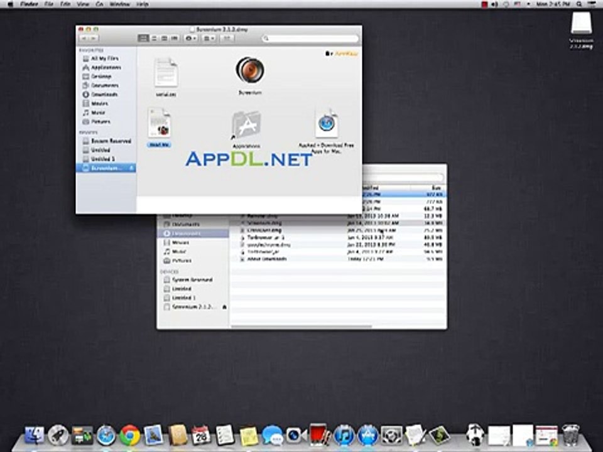Eject the Screenium volume in front sidebar
The height and width of the screenshot is (452, 603).
(131, 168)
